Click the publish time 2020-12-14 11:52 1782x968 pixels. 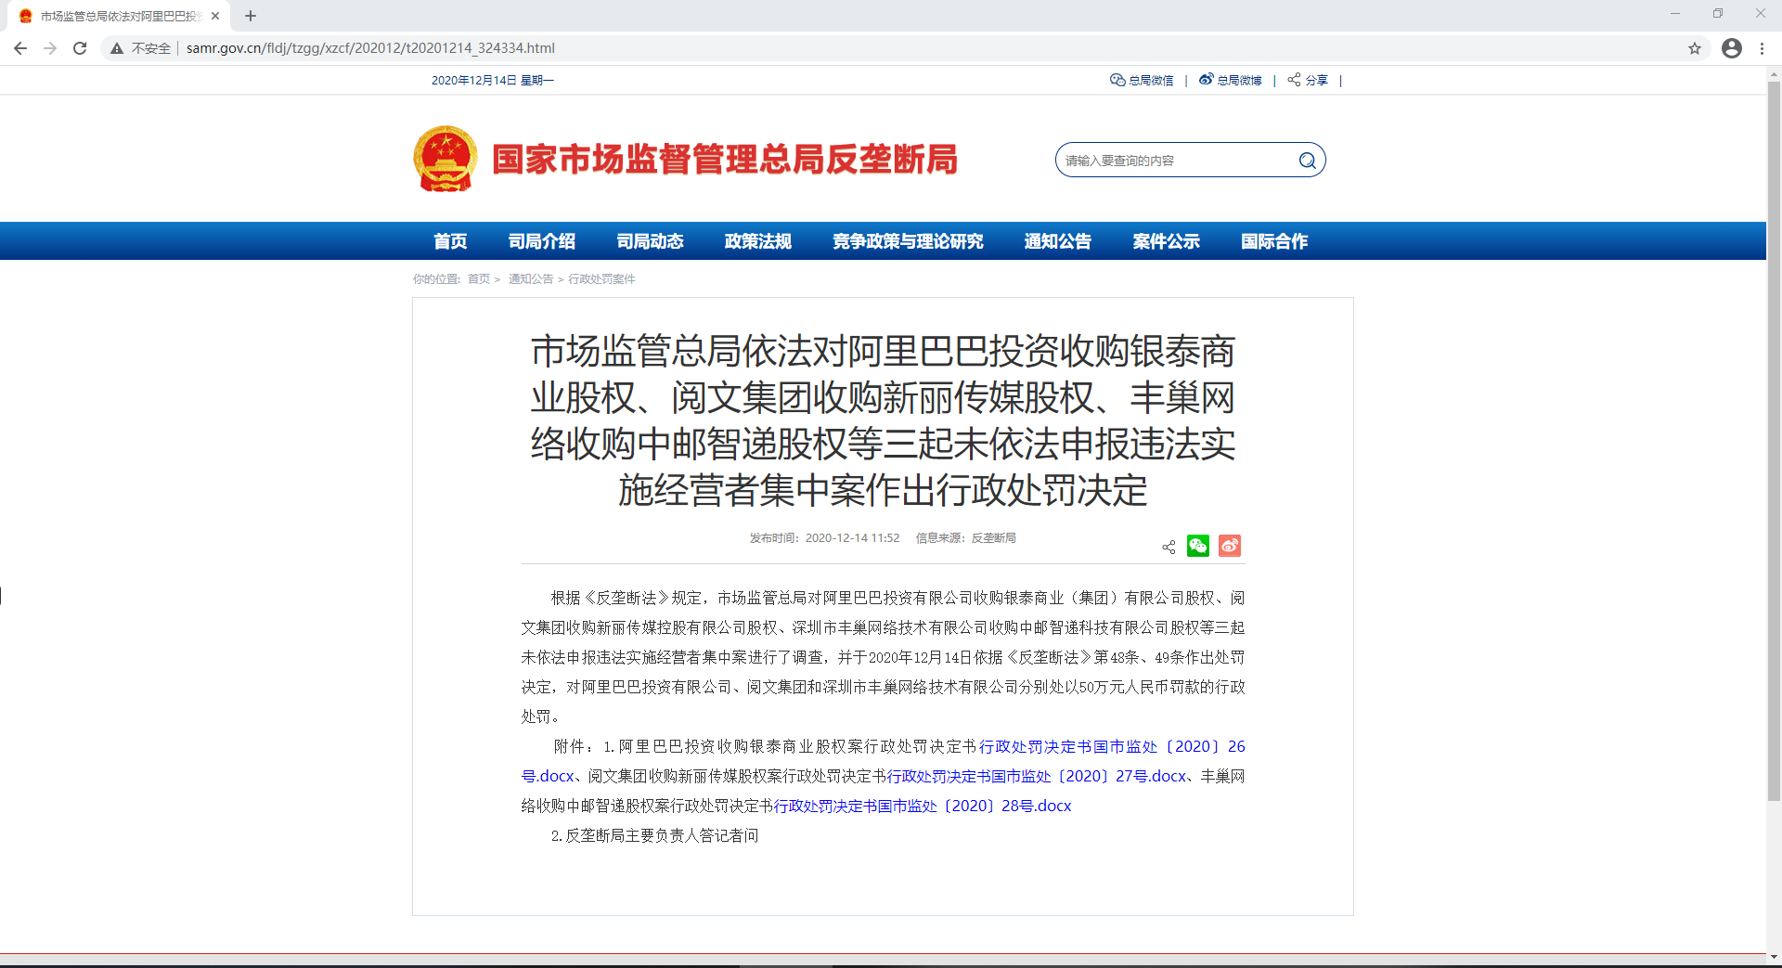[852, 538]
